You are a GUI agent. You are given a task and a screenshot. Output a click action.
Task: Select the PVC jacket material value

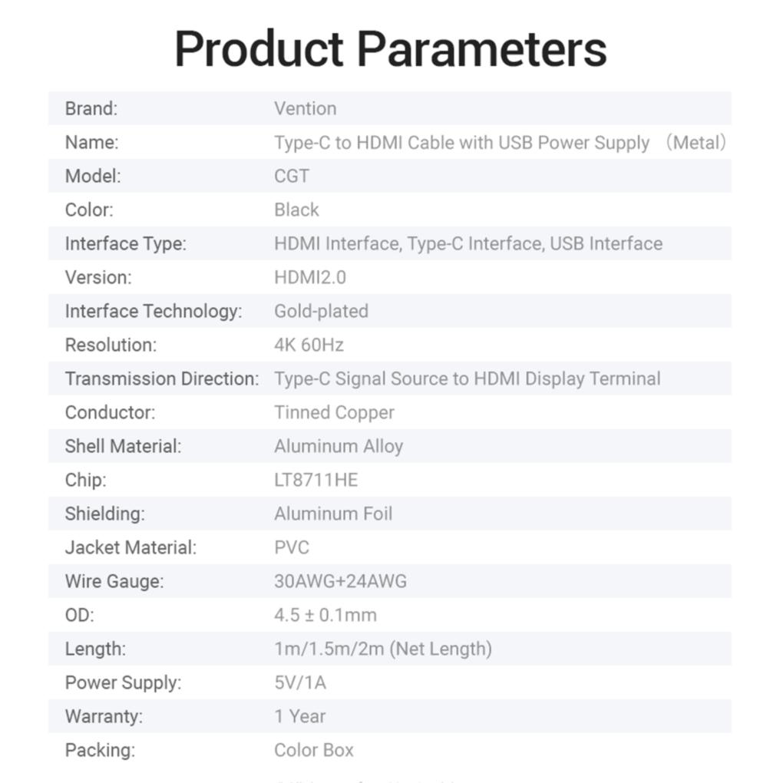click(292, 547)
